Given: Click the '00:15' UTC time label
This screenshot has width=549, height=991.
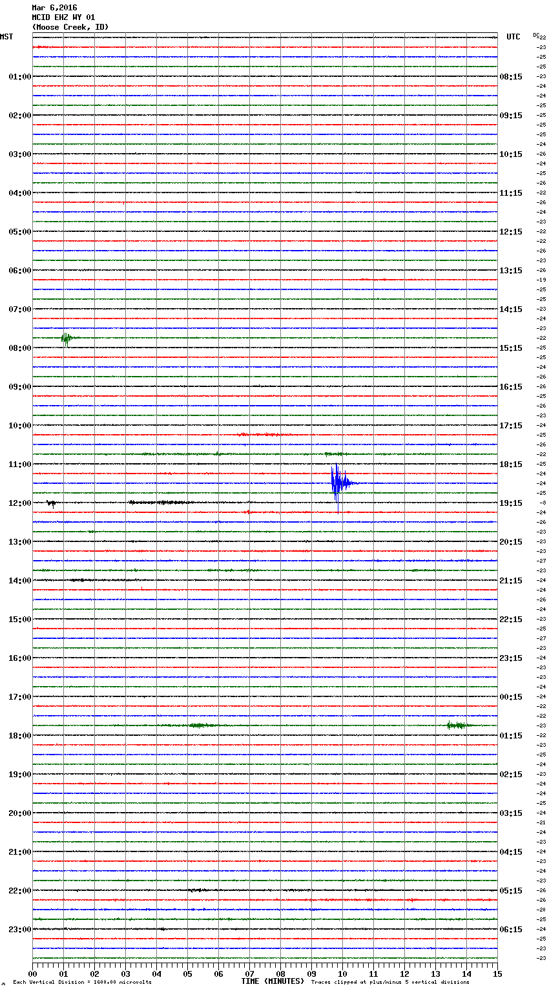Looking at the screenshot, I should pyautogui.click(x=511, y=697).
